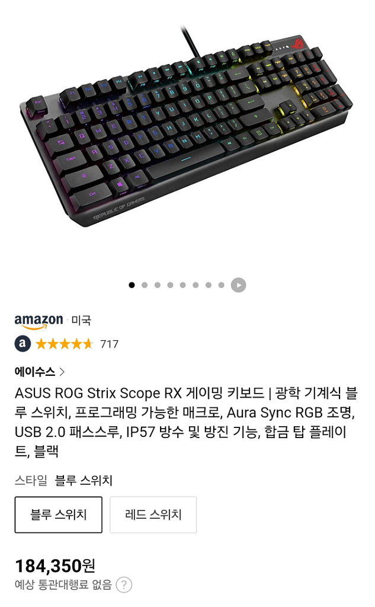Click the ASUS ROG Strix Scope product title
This screenshot has width=375, height=607.
[186, 422]
